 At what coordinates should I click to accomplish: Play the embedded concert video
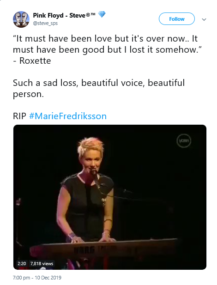click(110, 197)
